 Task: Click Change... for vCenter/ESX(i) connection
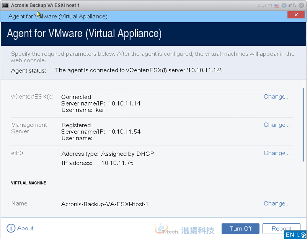pos(276,97)
